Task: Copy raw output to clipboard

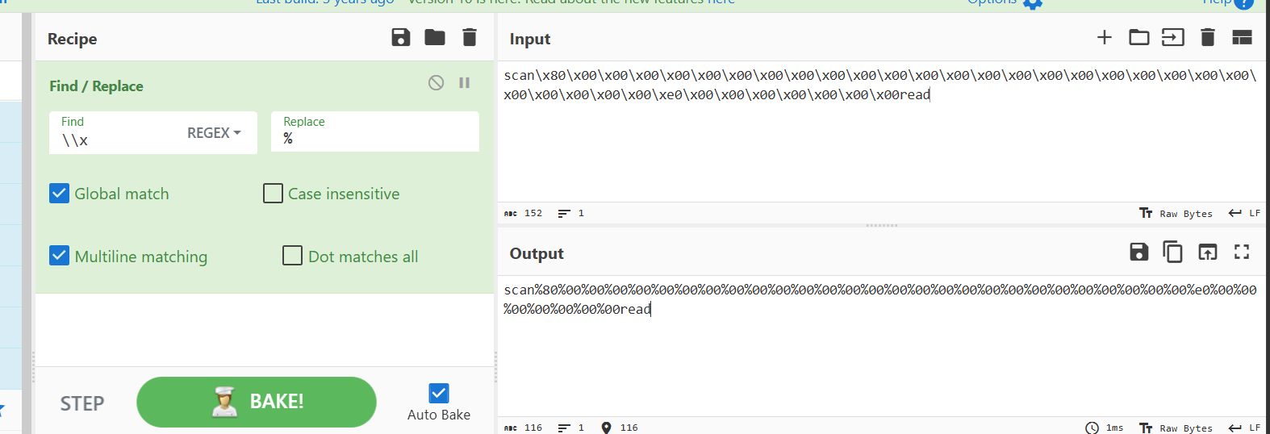Action: point(1172,252)
